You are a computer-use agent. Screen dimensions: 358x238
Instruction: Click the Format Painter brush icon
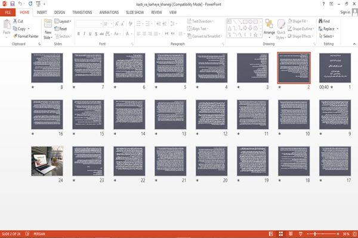(16, 36)
